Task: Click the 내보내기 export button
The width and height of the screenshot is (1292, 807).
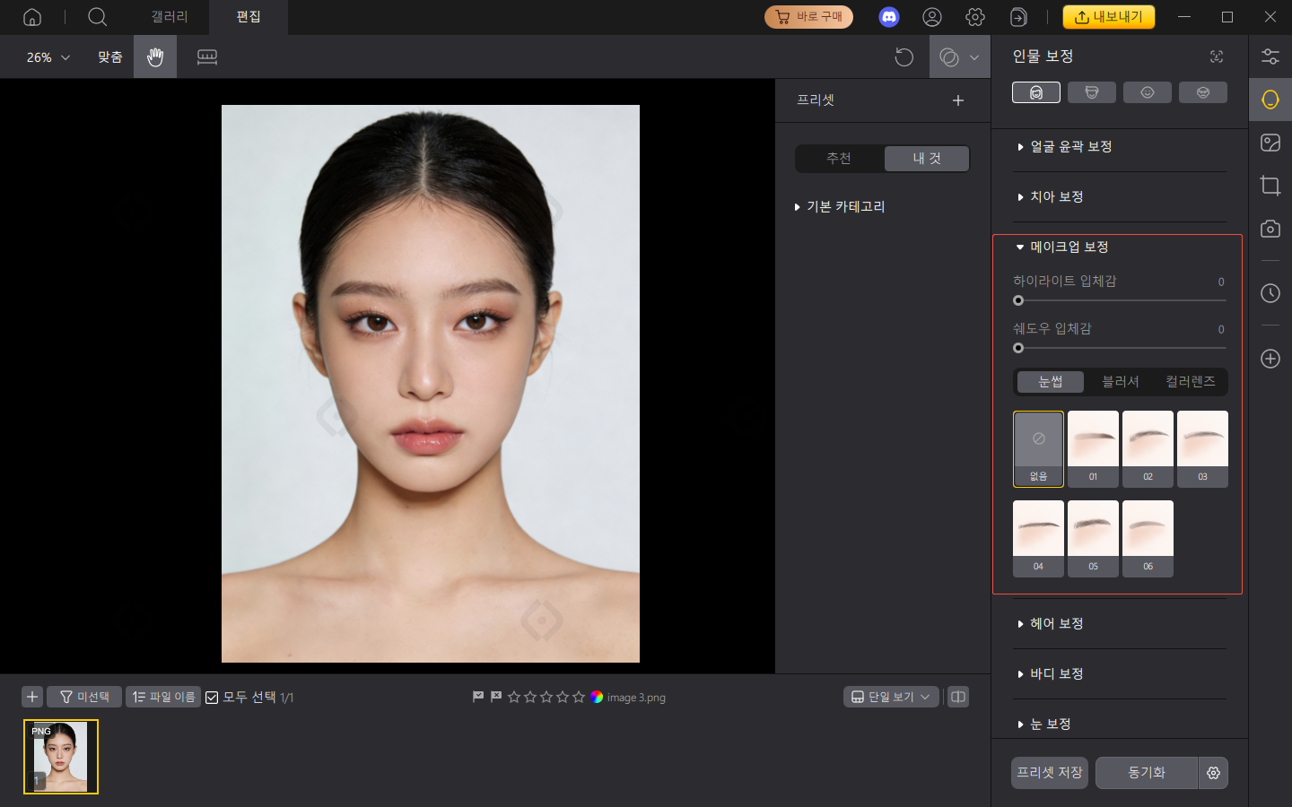Action: coord(1109,16)
